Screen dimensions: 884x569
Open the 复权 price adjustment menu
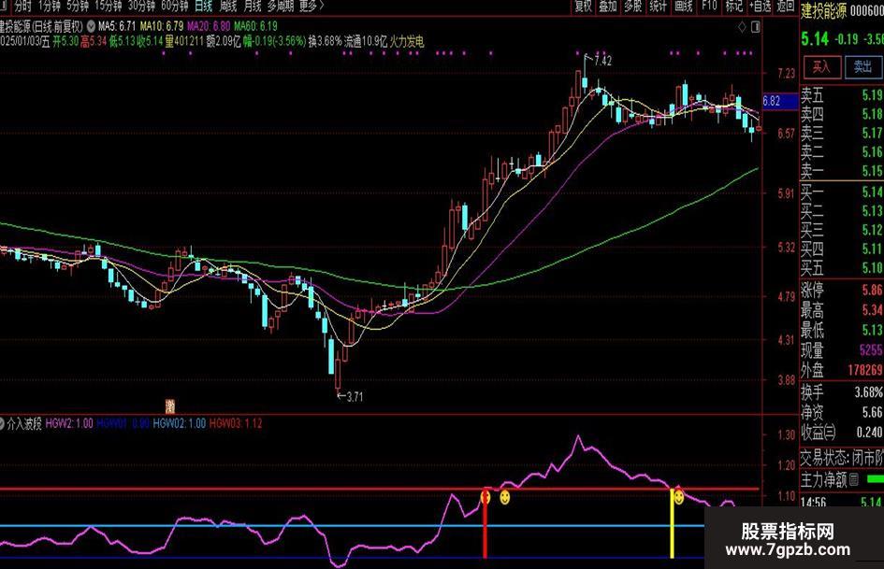click(583, 7)
